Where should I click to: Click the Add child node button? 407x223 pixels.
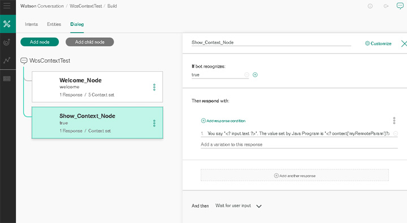[x=90, y=42]
